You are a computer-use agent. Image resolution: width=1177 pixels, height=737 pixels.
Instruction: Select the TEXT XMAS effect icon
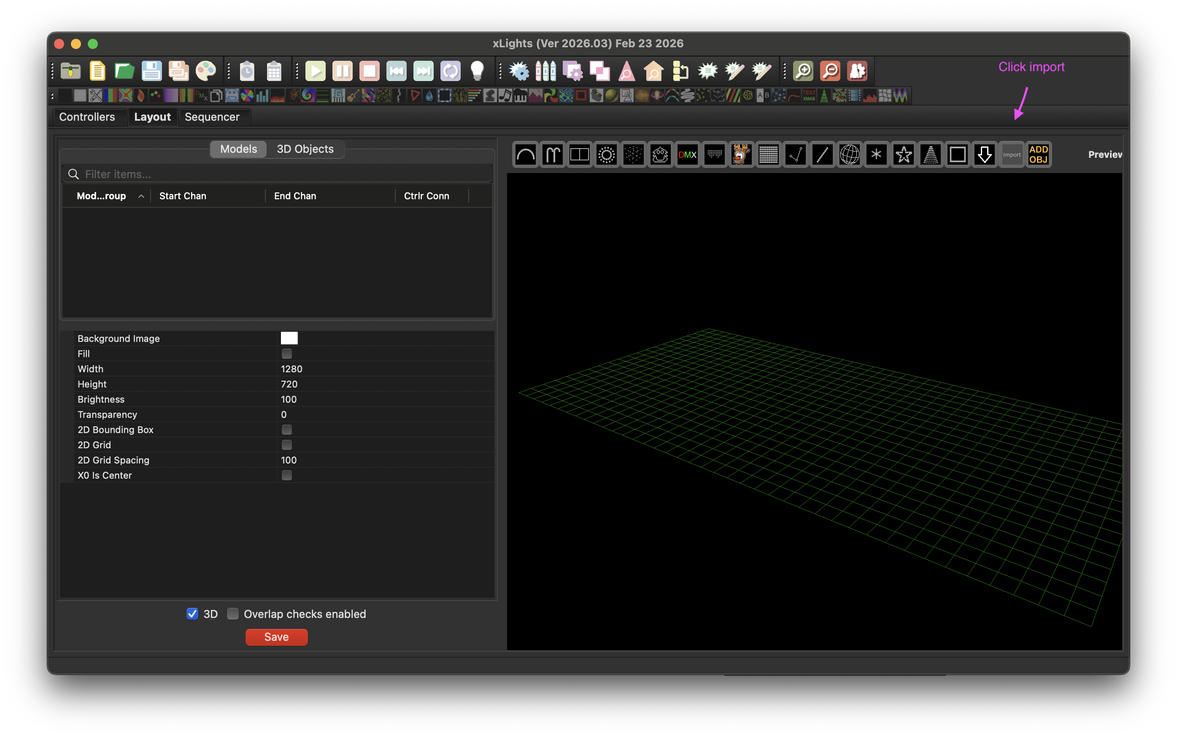click(x=809, y=95)
